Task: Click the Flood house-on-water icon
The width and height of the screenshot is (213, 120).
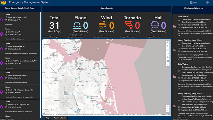Action: pos(77,25)
